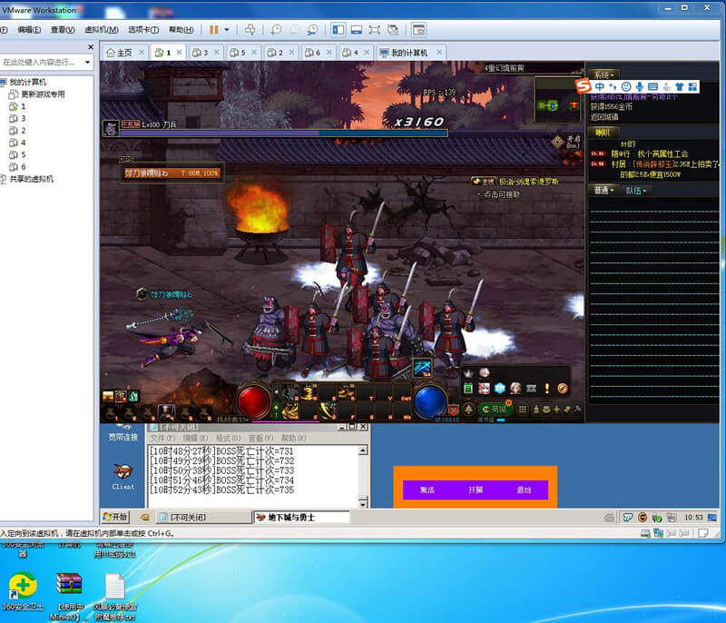Select 更新游戏专用 in the library tree
726x623 pixels.
(43, 94)
